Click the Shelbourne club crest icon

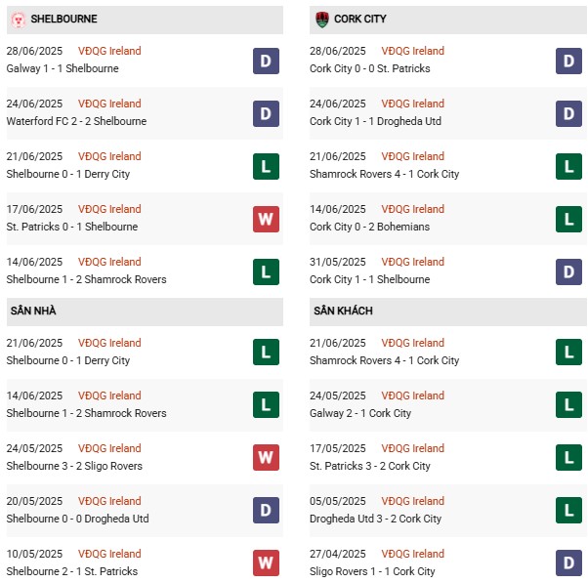[x=18, y=20]
